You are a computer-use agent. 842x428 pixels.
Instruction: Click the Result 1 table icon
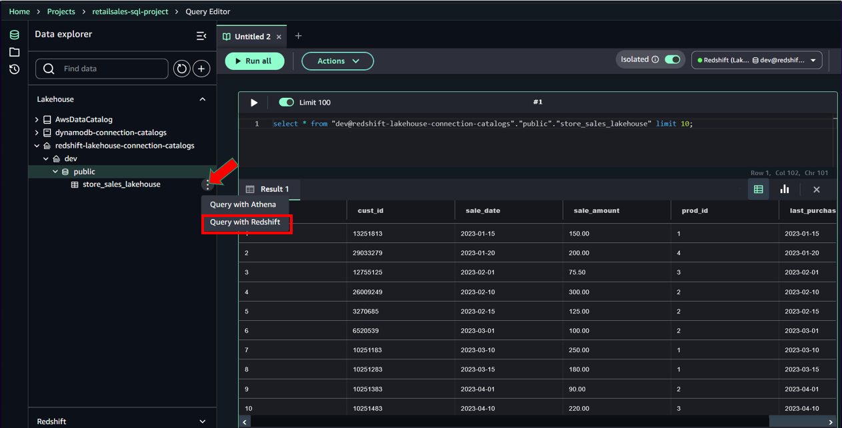250,189
